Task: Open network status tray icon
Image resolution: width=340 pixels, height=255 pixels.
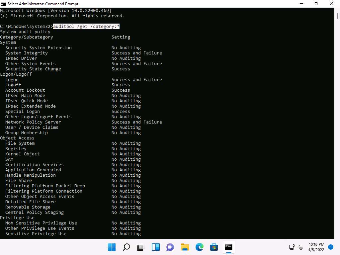Action: [292, 247]
